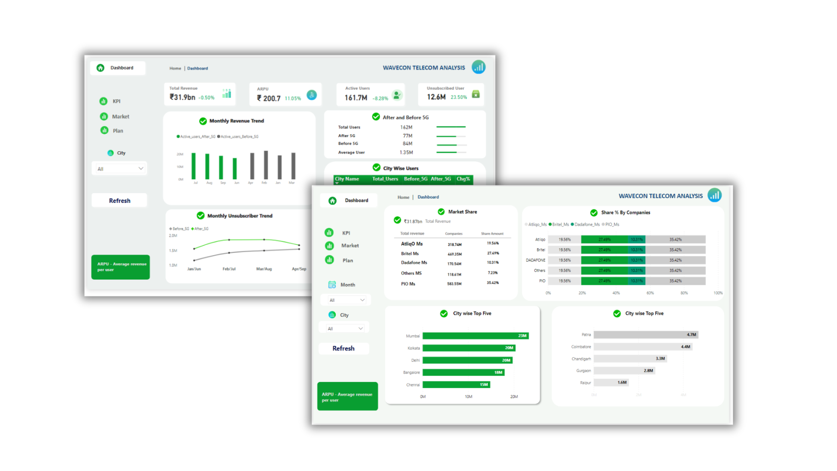This screenshot has height=471, width=837.
Task: Click the KPI icon in the front dashboard sidebar
Action: coord(329,233)
